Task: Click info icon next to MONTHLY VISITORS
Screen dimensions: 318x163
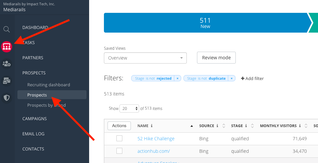Action: 300,126
